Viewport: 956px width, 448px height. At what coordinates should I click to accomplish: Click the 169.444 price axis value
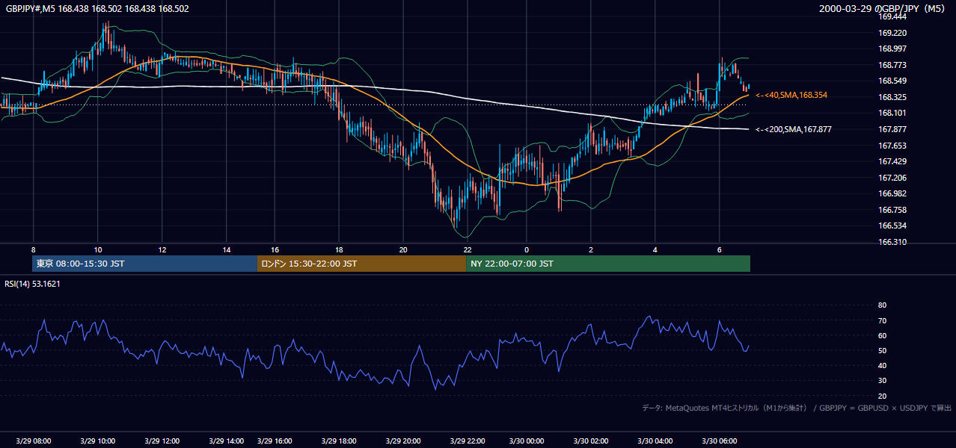892,16
